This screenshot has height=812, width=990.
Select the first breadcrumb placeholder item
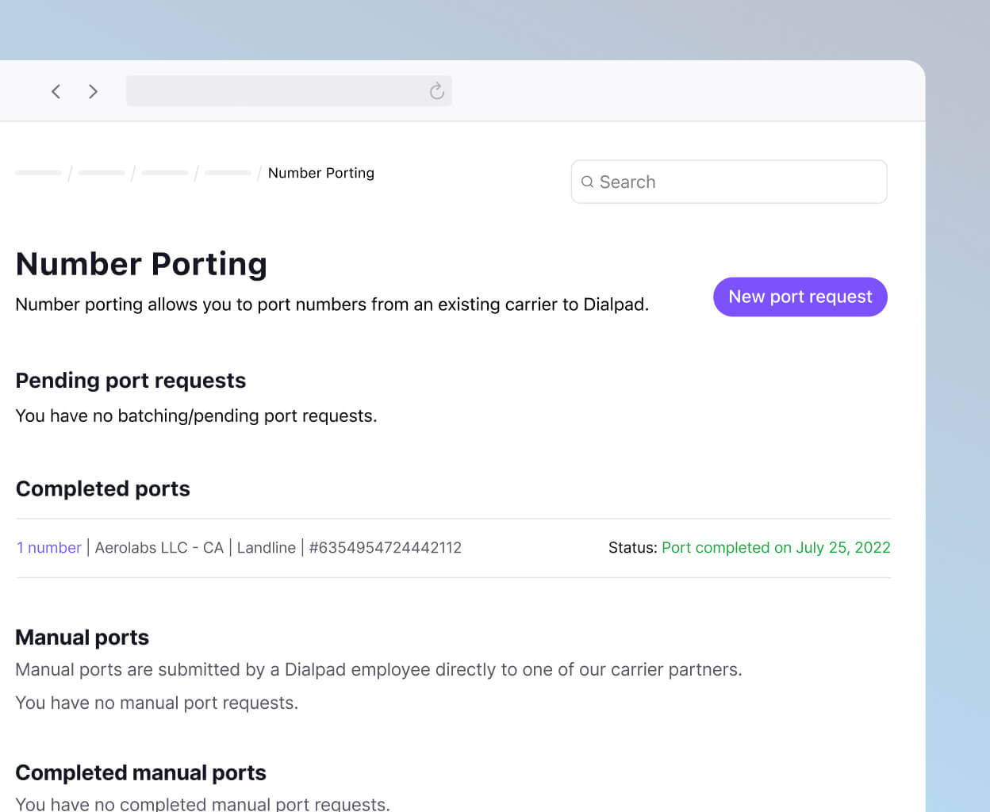click(x=38, y=172)
